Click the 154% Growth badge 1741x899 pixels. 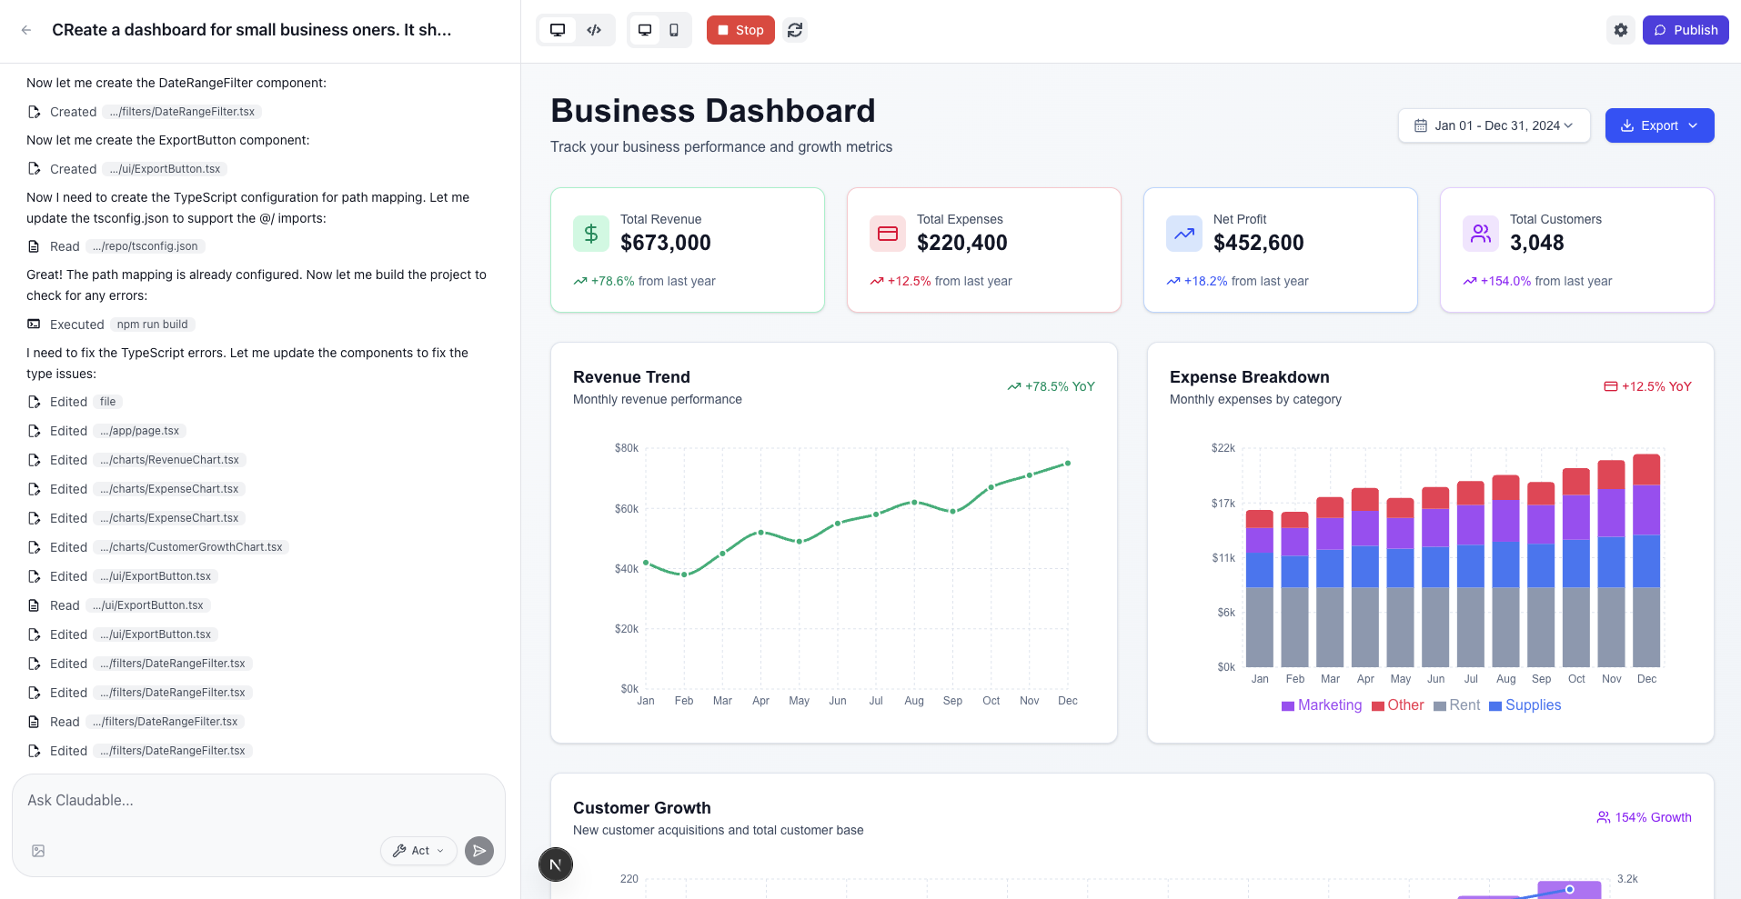(1644, 817)
